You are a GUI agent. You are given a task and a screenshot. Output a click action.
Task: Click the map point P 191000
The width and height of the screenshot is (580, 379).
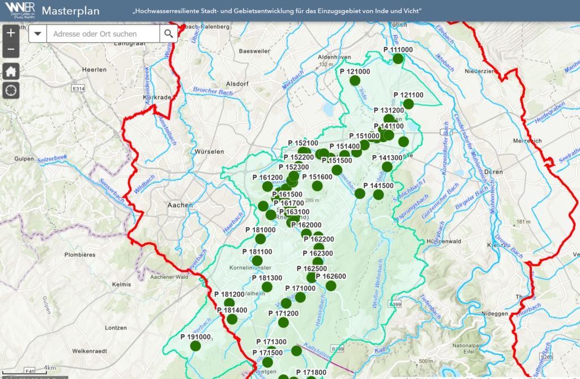pyautogui.click(x=195, y=346)
